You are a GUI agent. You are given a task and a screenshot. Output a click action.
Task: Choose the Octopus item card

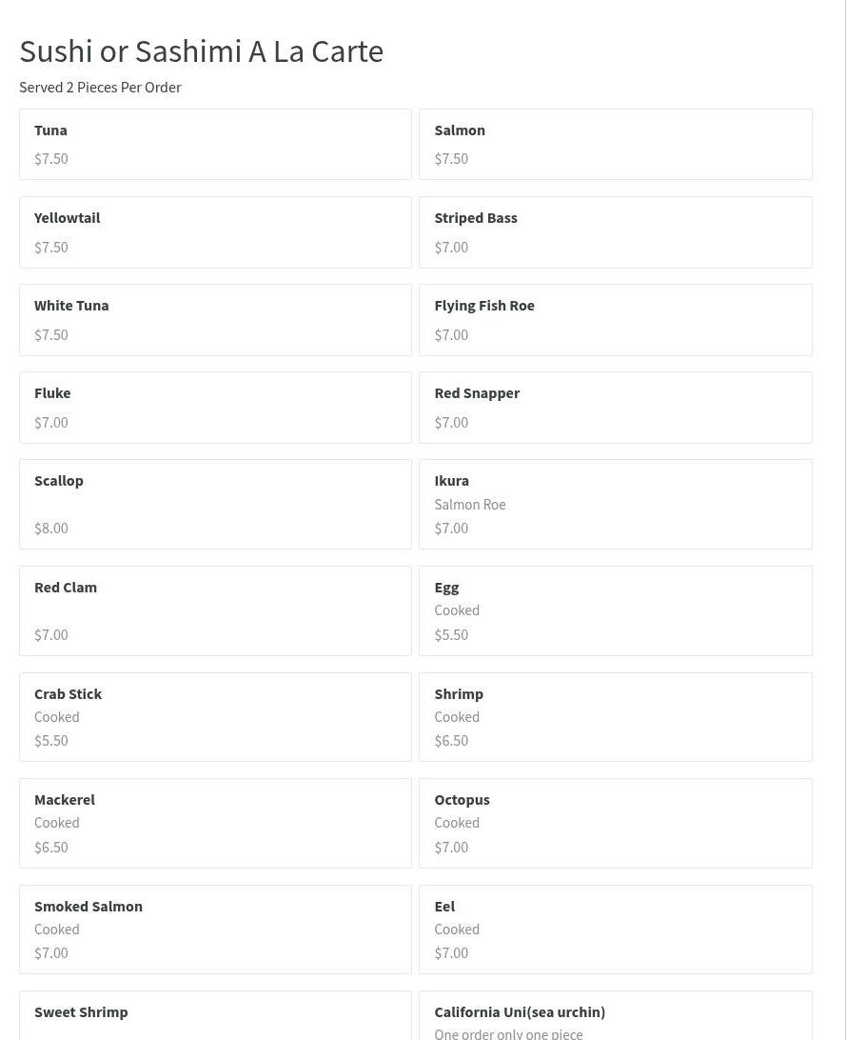616,823
